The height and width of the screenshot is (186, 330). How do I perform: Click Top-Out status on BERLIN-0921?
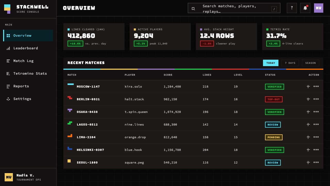[x=274, y=99]
